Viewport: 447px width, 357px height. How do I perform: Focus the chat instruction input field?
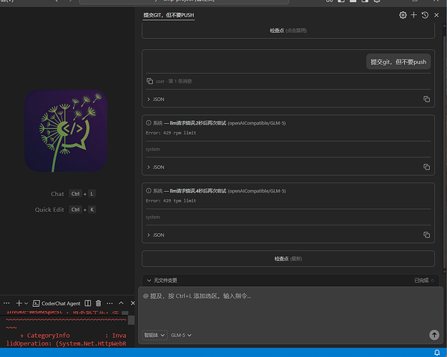point(290,309)
